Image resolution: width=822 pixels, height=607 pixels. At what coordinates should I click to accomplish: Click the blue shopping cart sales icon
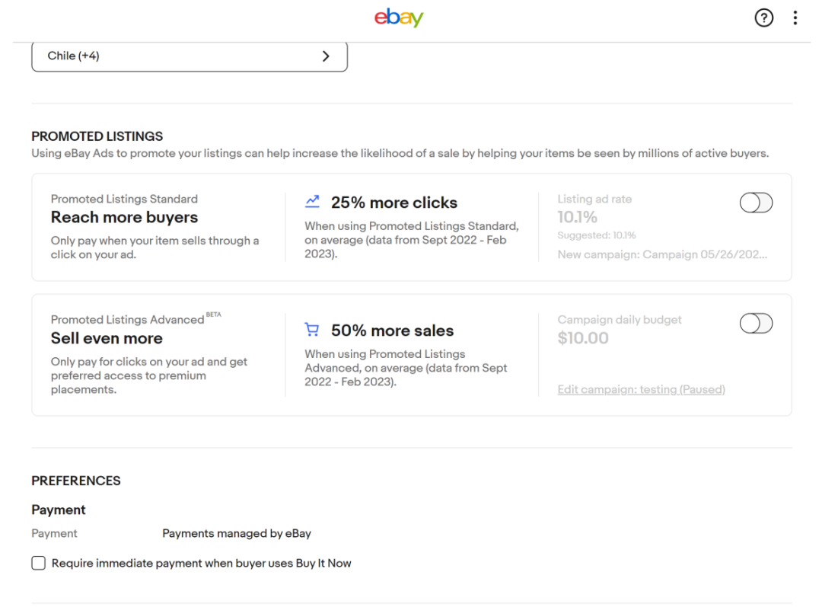coord(311,329)
